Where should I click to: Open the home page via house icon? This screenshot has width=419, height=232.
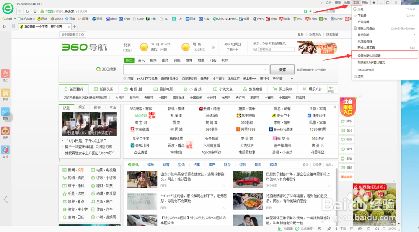(35, 11)
